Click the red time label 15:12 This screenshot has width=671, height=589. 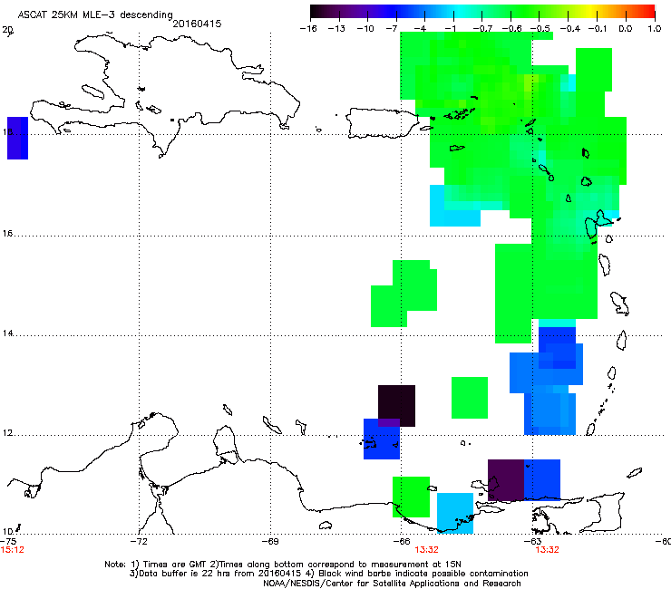pyautogui.click(x=12, y=550)
